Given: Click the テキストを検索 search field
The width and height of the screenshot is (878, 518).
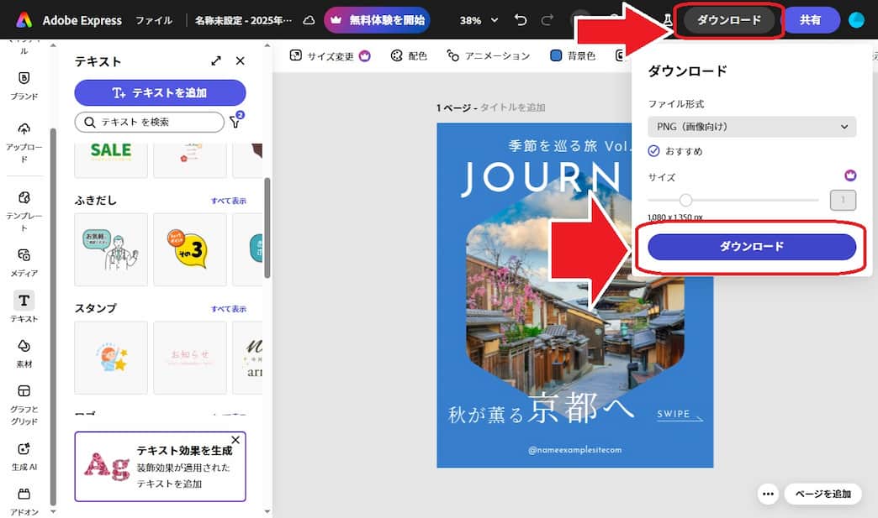Looking at the screenshot, I should point(150,123).
